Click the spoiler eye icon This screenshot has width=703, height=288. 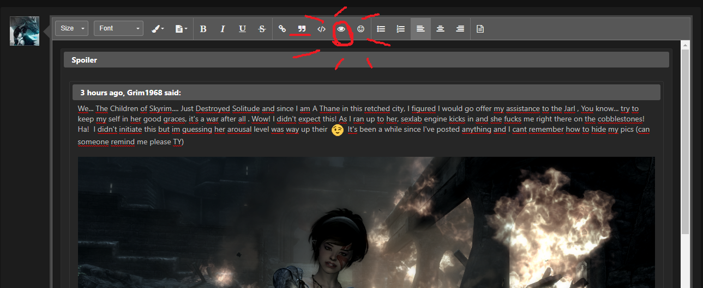[x=341, y=29]
